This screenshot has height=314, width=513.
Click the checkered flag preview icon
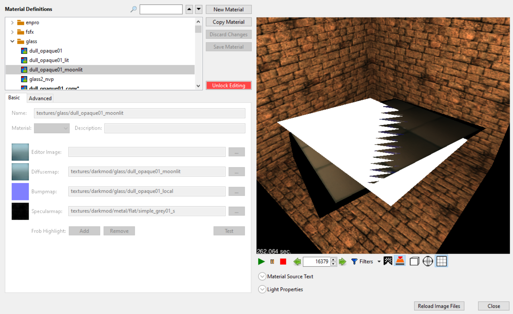point(388,261)
